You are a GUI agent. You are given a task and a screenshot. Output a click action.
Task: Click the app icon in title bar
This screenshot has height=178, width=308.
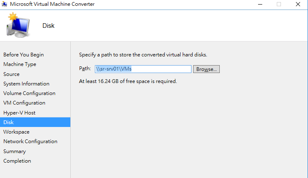click(x=4, y=4)
